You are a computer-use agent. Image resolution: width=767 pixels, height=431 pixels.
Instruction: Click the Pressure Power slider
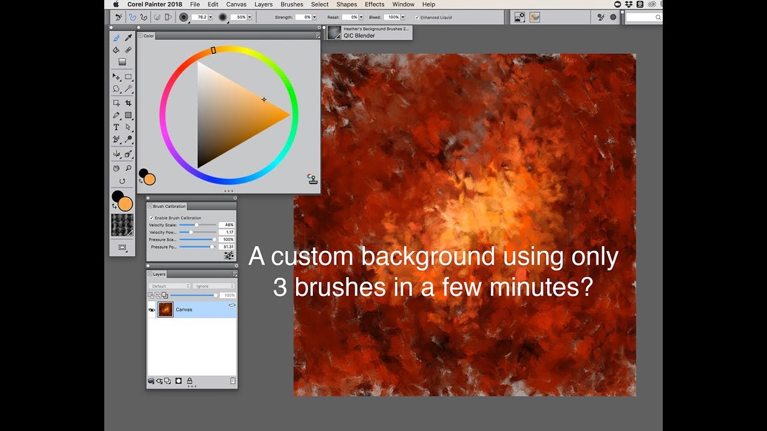click(198, 247)
